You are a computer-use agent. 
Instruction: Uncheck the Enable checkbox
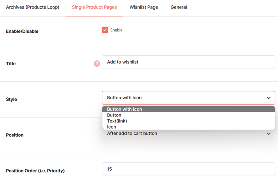(x=105, y=30)
